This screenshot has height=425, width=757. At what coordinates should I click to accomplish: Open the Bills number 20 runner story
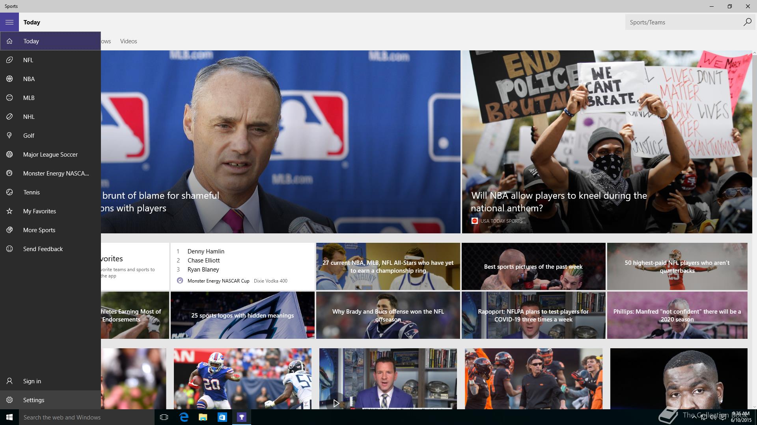242,379
